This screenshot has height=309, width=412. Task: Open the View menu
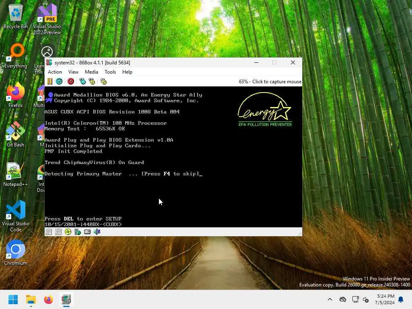pyautogui.click(x=73, y=72)
